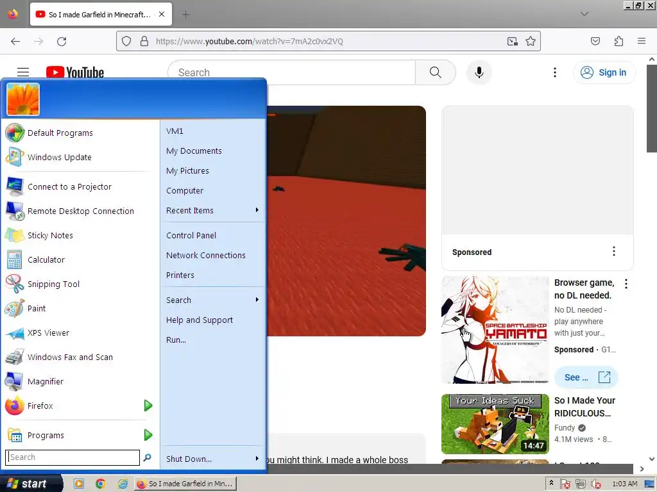
Task: Open My Pictures
Action: point(187,171)
